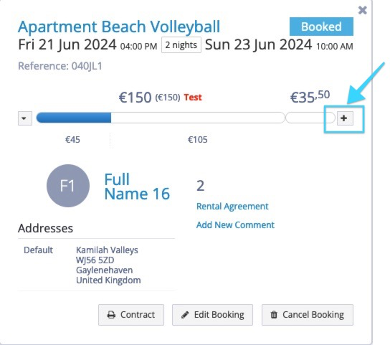Click the blue paid portion of payment bar
The image size is (390, 345).
[x=74, y=118]
